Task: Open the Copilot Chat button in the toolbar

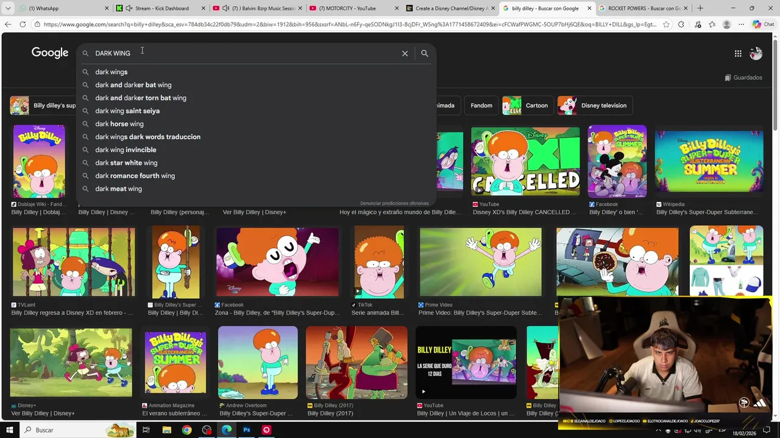Action: 763,24
